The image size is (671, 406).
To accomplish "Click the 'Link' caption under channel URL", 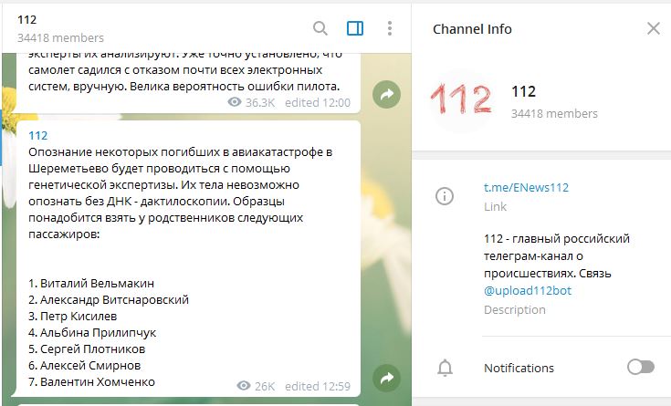I will point(495,206).
